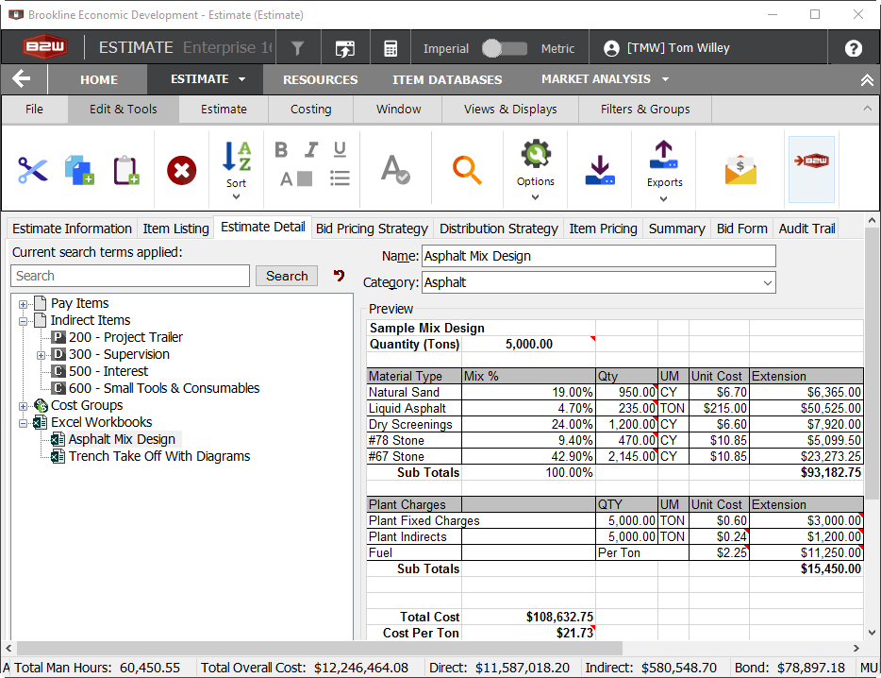This screenshot has width=881, height=678.
Task: Click the Cut scissors icon
Action: tap(33, 170)
